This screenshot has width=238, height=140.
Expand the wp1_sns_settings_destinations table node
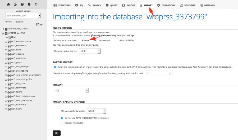click(6, 75)
